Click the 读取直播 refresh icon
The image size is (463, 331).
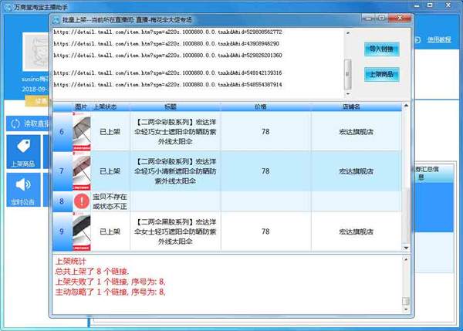pos(15,123)
